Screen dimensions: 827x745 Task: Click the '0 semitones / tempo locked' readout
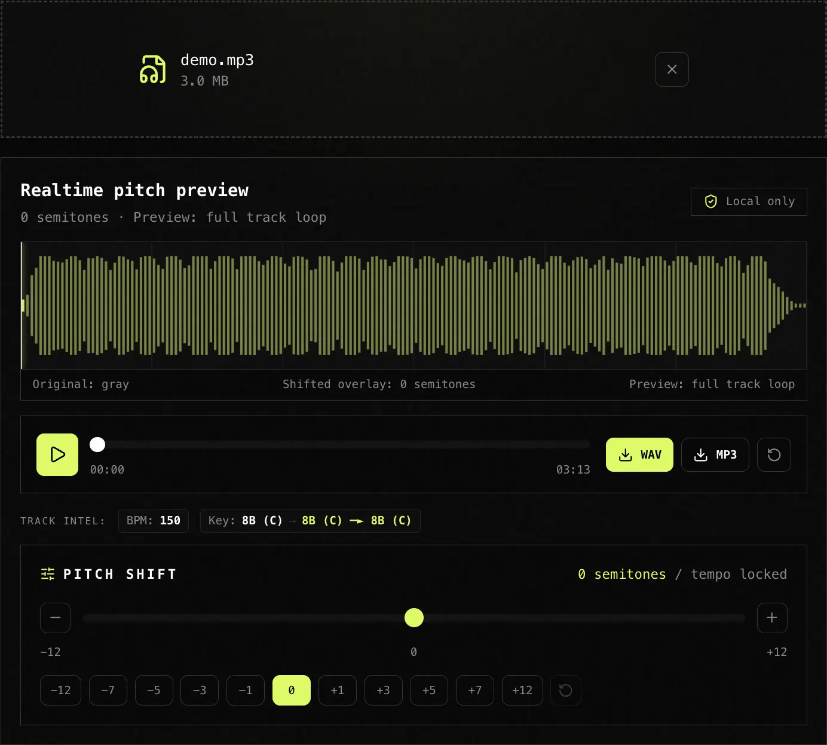[682, 574]
